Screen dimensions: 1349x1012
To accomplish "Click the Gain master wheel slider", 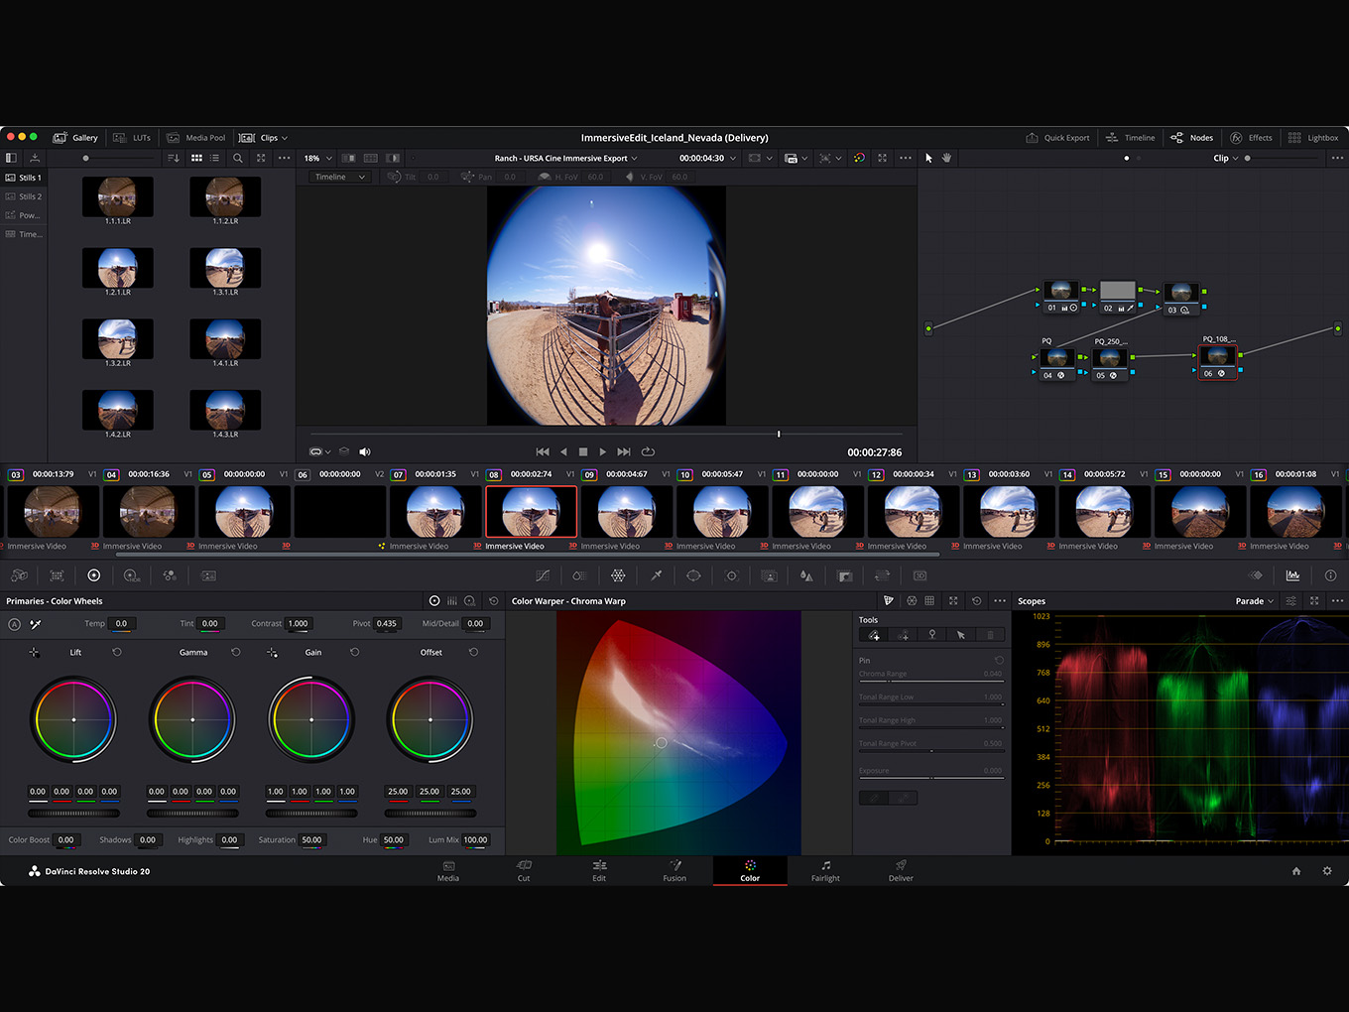I will [311, 813].
